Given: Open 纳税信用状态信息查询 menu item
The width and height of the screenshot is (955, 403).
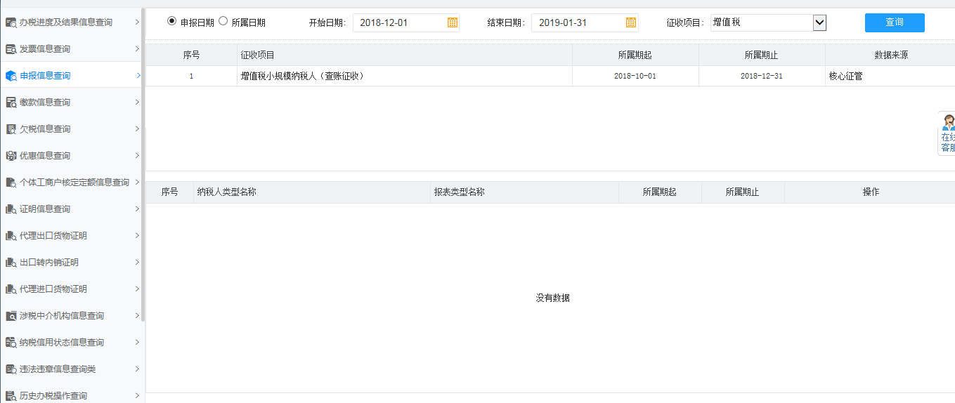Looking at the screenshot, I should [62, 343].
